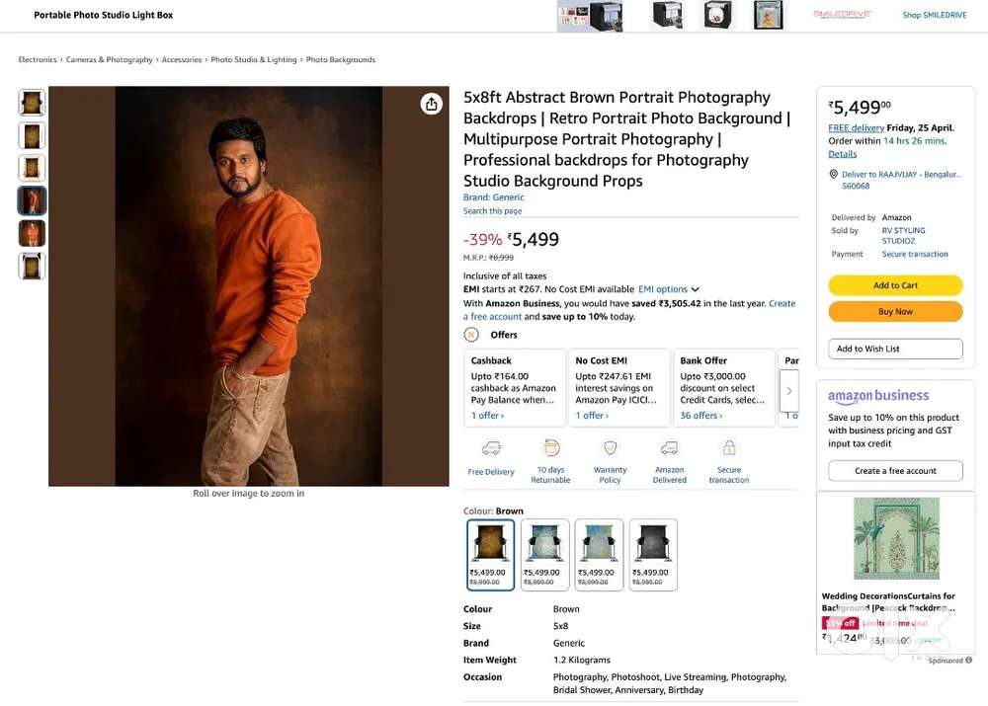Click Create a free account button
Image resolution: width=988 pixels, height=706 pixels.
(895, 471)
